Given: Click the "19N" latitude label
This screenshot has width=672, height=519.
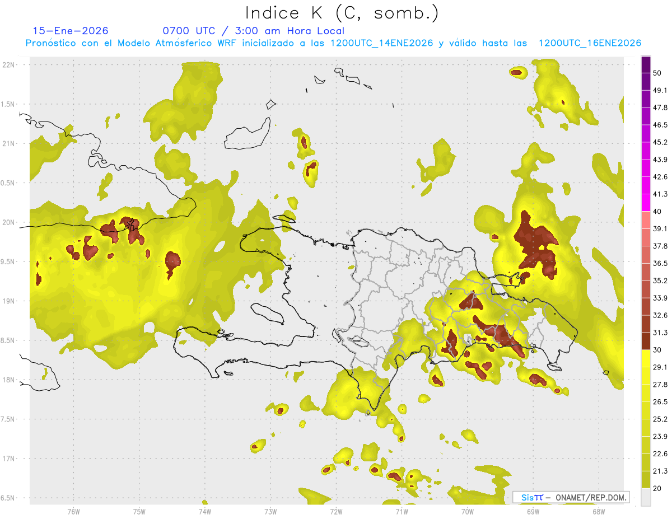Looking at the screenshot, I should pyautogui.click(x=8, y=301).
